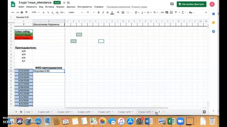Open the font size 12 dropdown
Image resolution: width=227 pixels, height=127 pixels.
90,12
